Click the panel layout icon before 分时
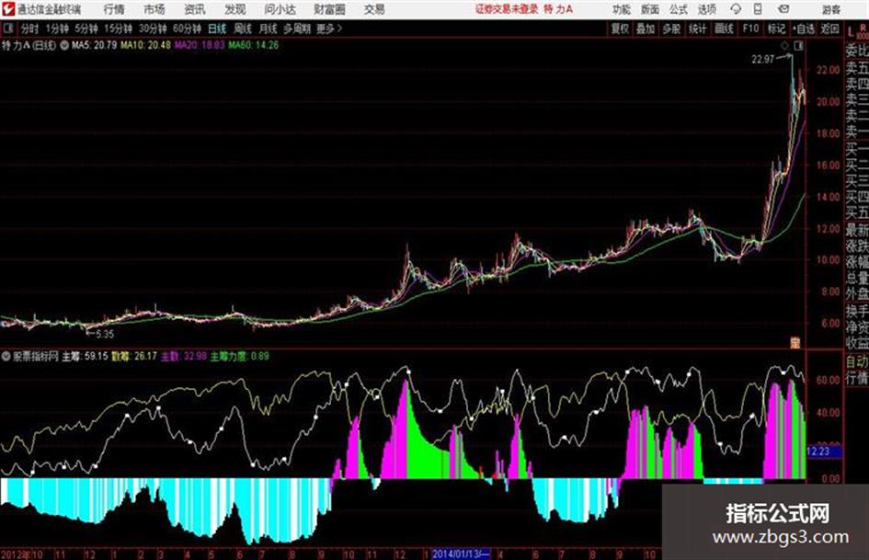 [x=7, y=29]
